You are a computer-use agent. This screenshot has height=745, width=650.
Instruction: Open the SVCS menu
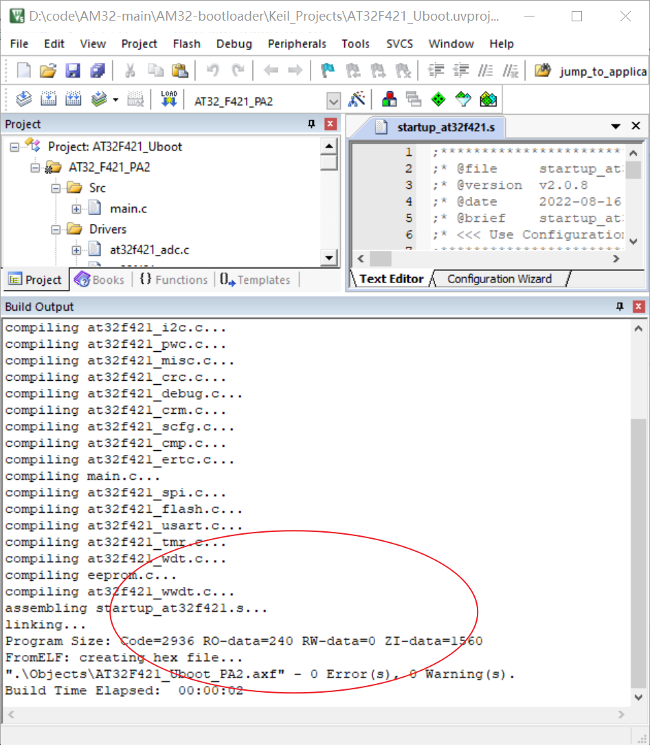coord(400,44)
